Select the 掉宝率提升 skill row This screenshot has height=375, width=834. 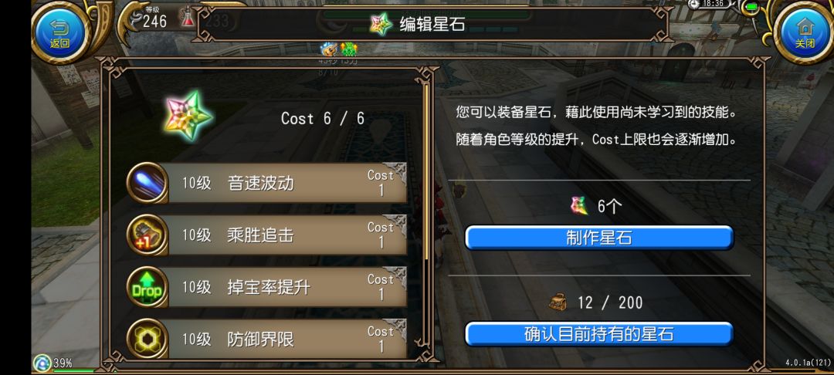266,287
